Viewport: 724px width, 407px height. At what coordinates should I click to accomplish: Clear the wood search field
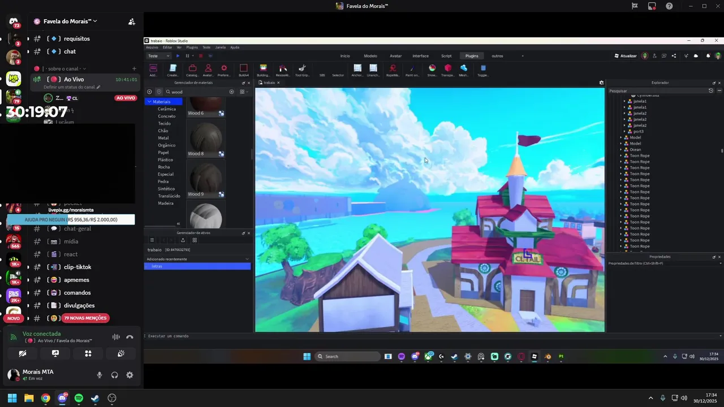click(x=231, y=92)
